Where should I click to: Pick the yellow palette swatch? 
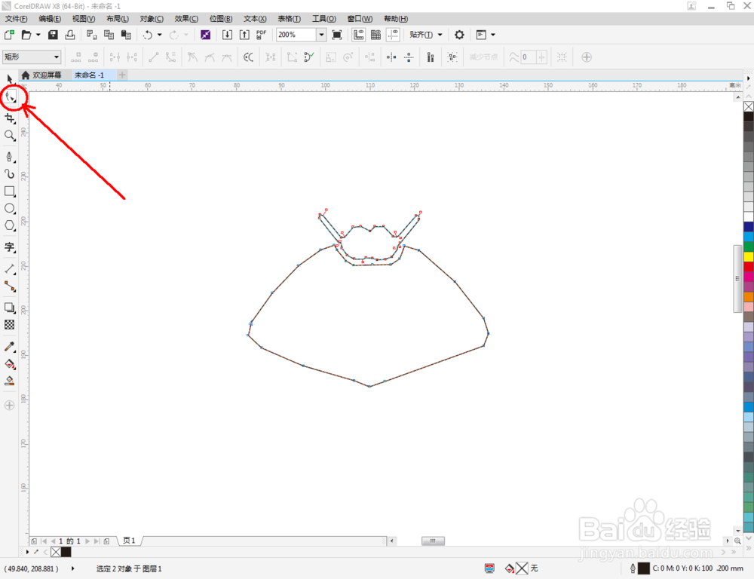coord(749,256)
